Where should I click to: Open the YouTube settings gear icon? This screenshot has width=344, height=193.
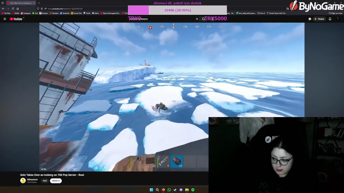310,19
